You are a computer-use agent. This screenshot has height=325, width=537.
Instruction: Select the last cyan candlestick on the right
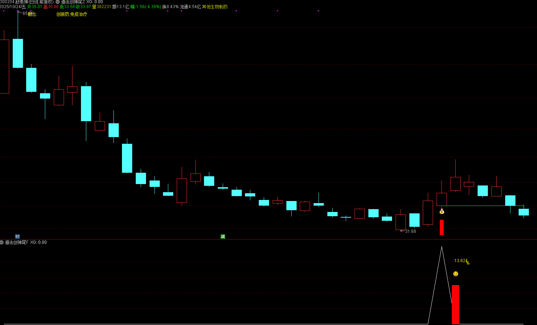[x=524, y=212]
